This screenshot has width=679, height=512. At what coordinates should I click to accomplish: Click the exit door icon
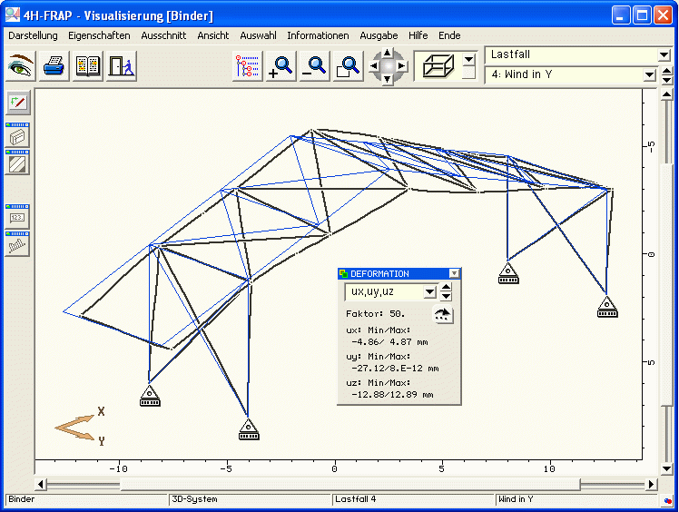pyautogui.click(x=121, y=66)
